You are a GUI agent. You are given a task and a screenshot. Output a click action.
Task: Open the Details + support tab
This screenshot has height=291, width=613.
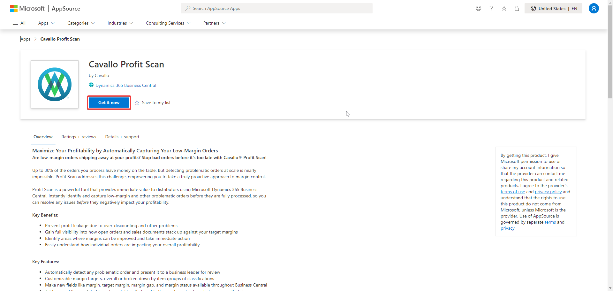[122, 137]
